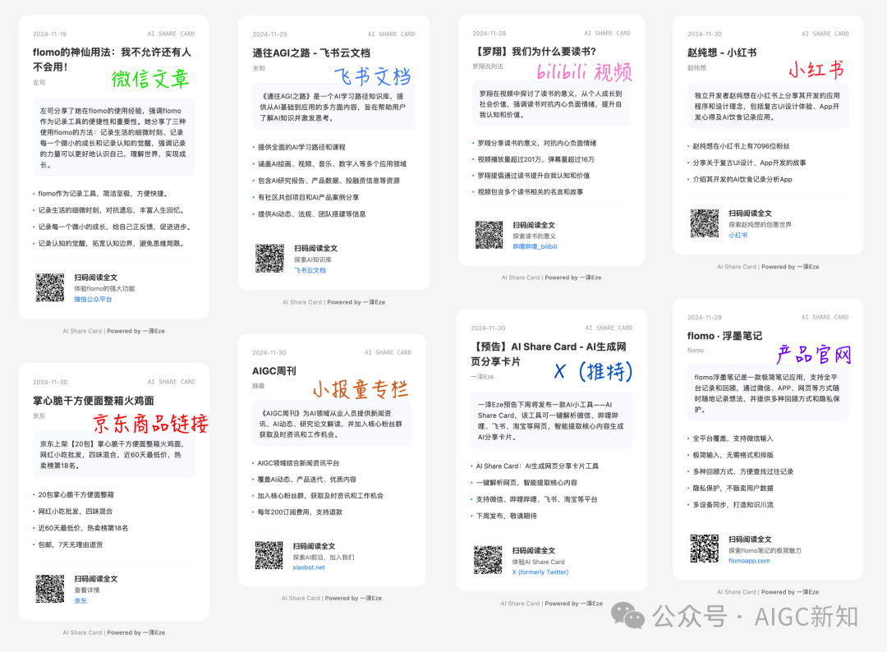Click bullet 每年200订阅费用，支持退款
The image size is (887, 652).
[x=300, y=512]
